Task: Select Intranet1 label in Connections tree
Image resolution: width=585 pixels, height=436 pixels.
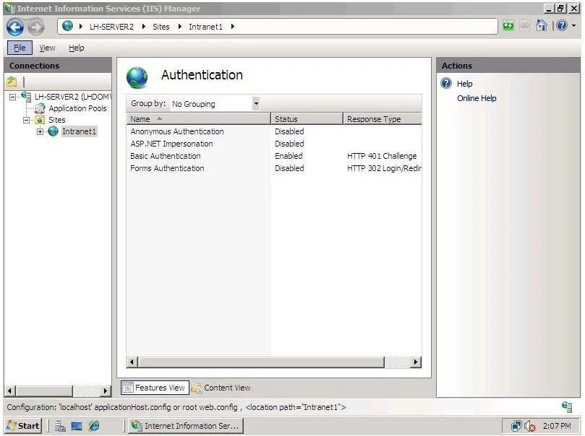Action: (x=79, y=131)
